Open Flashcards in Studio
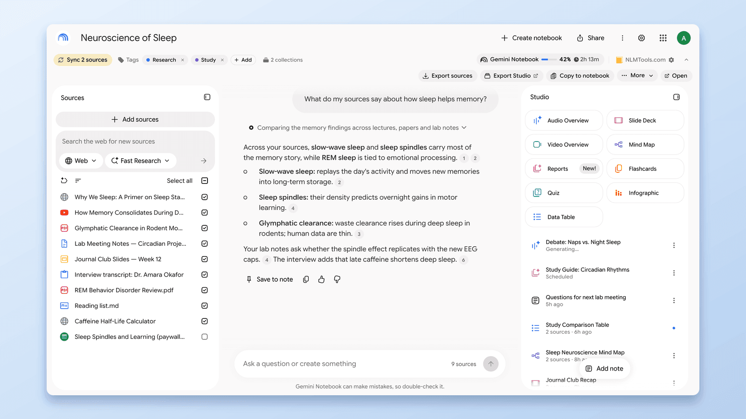This screenshot has width=746, height=419. click(x=645, y=169)
